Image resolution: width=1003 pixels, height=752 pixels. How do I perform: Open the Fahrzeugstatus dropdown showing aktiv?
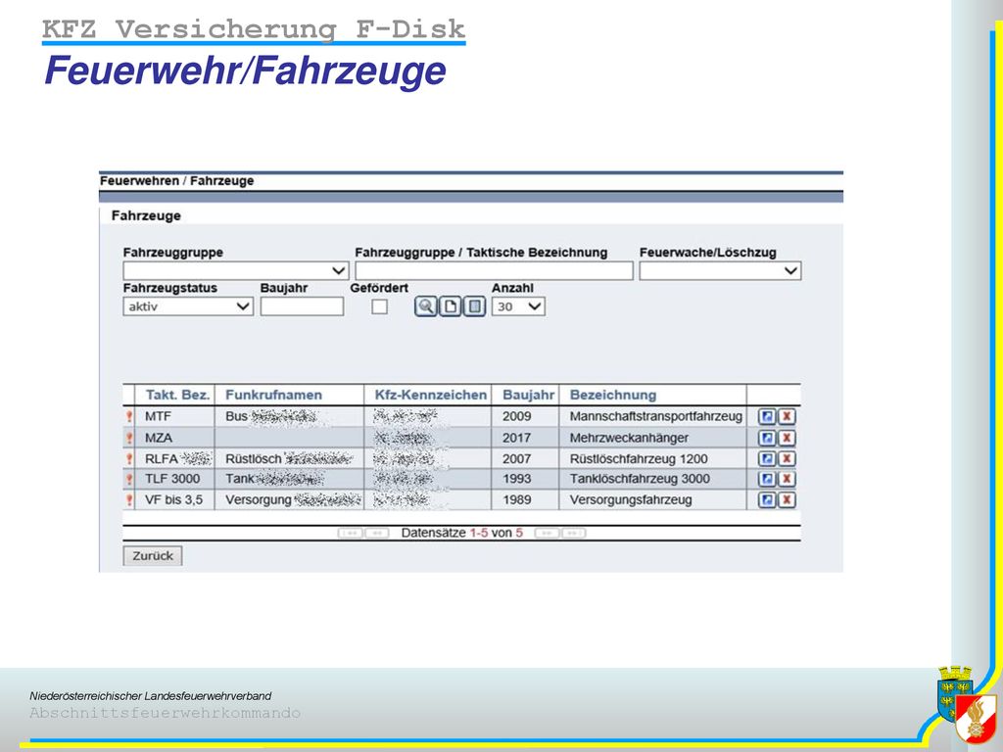188,306
